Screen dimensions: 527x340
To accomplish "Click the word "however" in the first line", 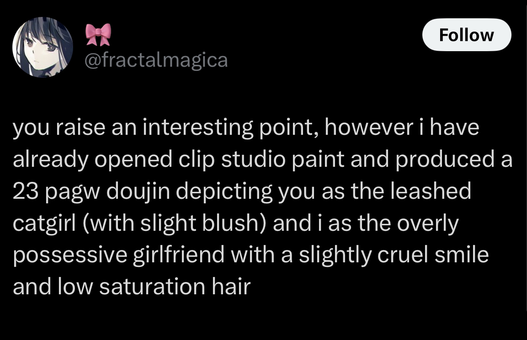I will point(369,127).
